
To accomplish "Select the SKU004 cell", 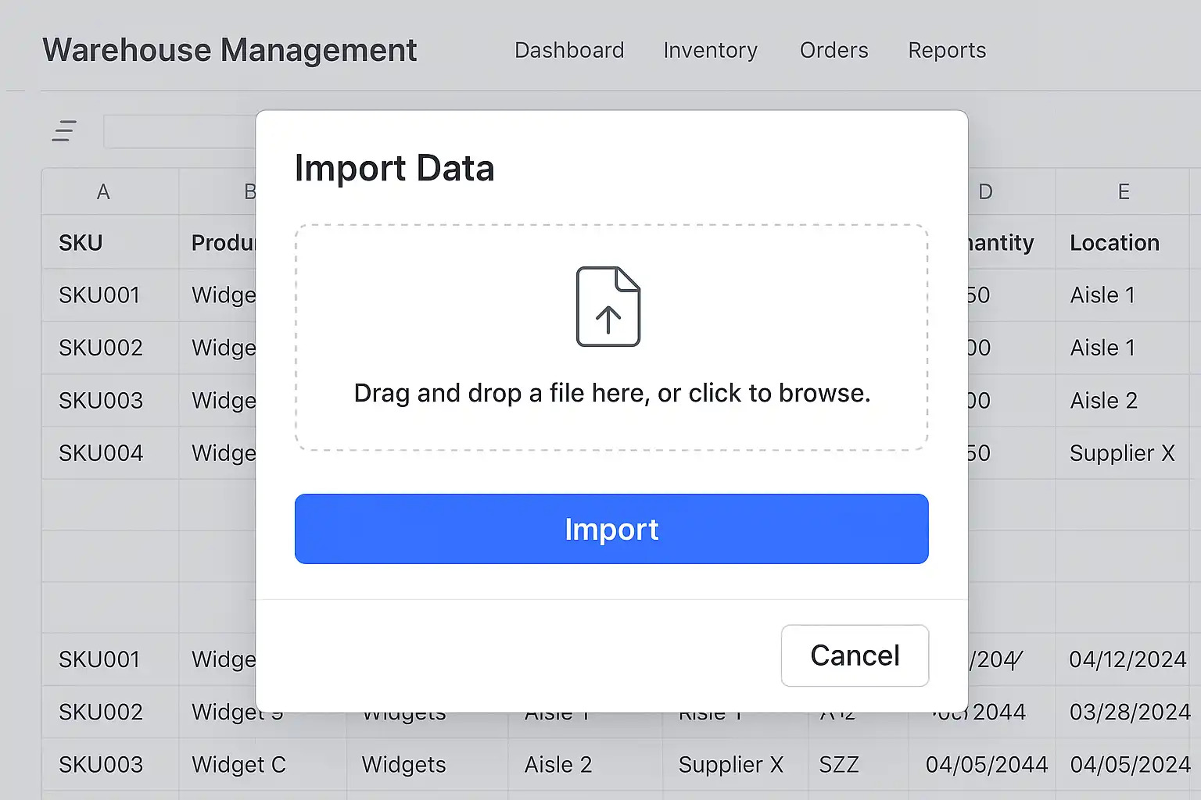I will [x=101, y=453].
